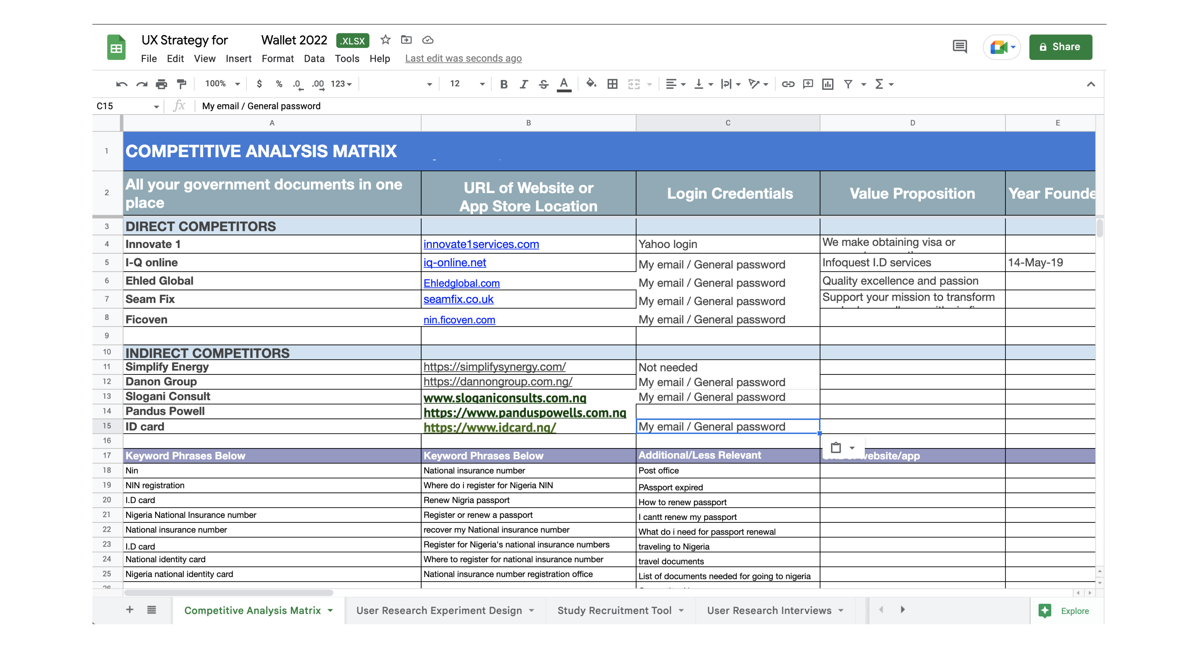Open the Functions sigma menu
Viewport: 1199px width, 647px height.
tap(884, 84)
